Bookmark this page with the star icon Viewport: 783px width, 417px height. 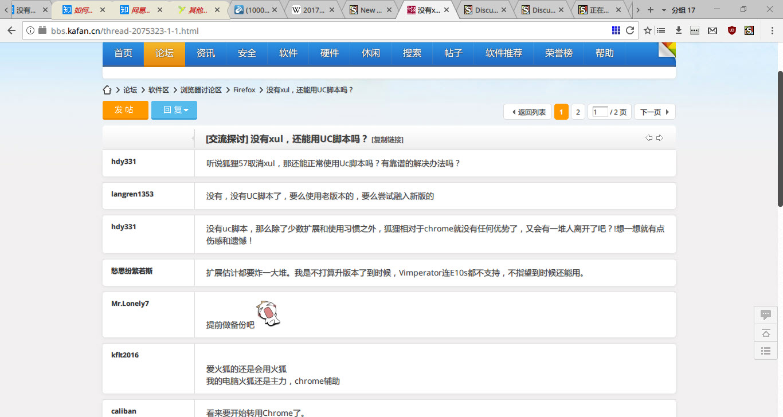coord(648,30)
